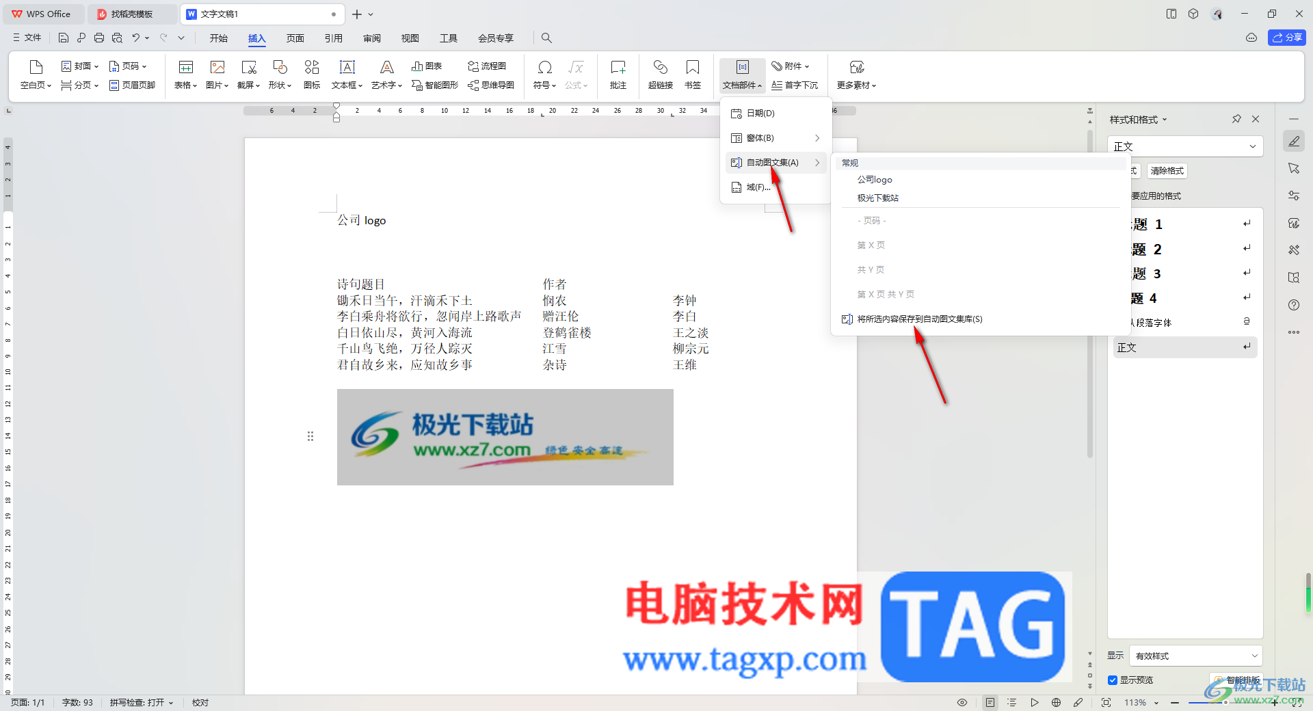
Task: Add a 书签 bookmark
Action: pyautogui.click(x=693, y=75)
